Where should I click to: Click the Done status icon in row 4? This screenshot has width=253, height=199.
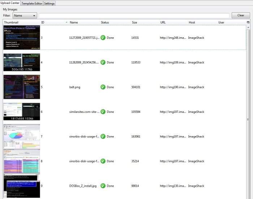click(x=103, y=62)
